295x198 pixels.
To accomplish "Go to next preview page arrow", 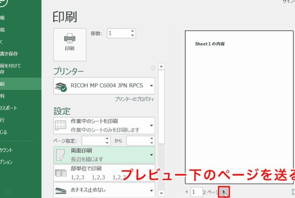I will click(x=224, y=192).
